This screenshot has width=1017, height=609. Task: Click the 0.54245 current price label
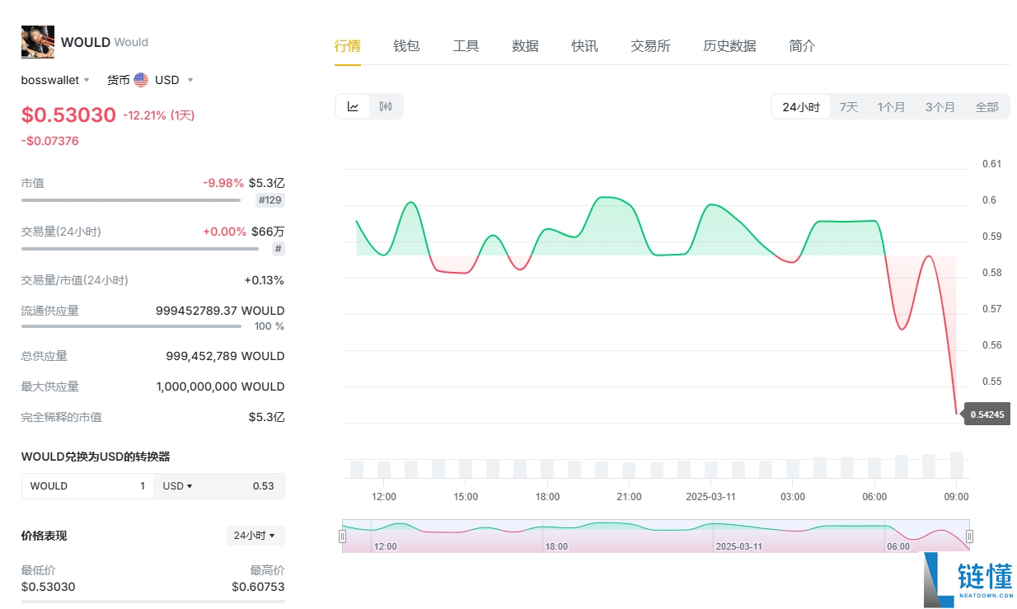(x=987, y=415)
